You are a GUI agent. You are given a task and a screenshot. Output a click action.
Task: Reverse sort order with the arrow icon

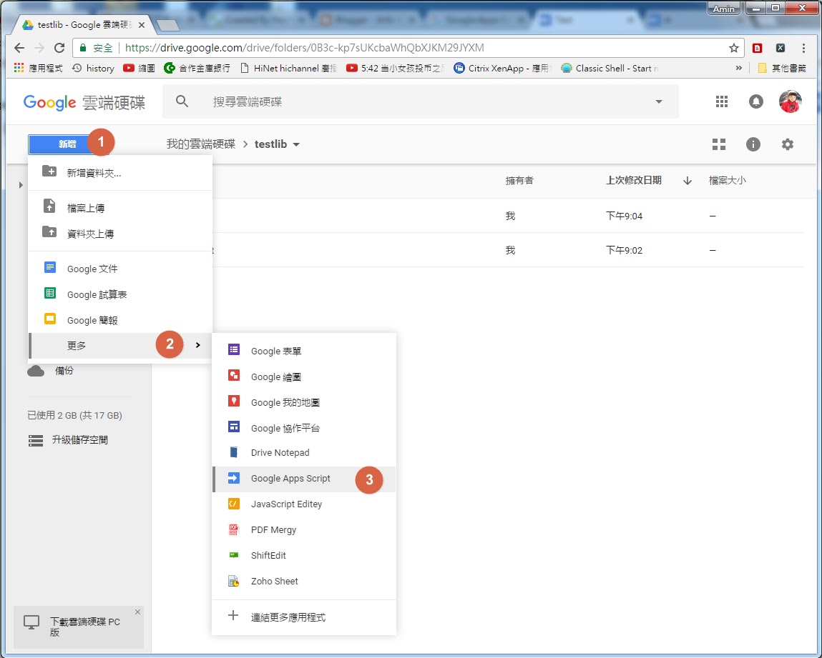[x=688, y=181]
